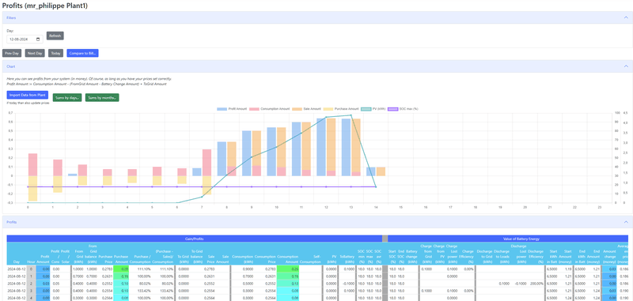Click Hour cell 1 in the table
This screenshot has width=633, height=301.
(x=32, y=276)
